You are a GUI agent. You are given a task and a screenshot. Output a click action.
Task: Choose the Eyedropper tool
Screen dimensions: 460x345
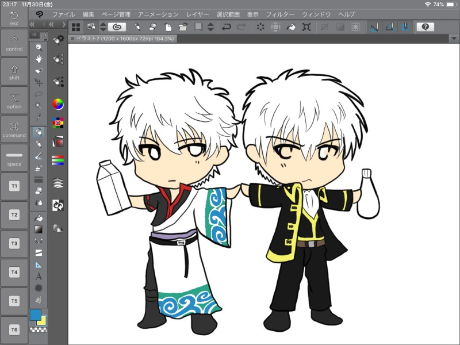click(39, 118)
